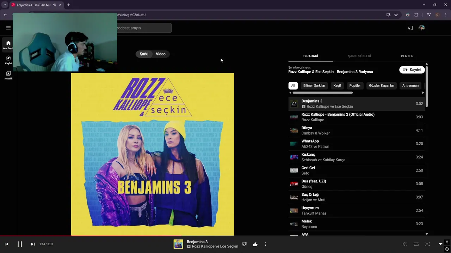Screen dimensions: 451x253
Task: Open the SIRADAKİ tab
Action: 311,56
